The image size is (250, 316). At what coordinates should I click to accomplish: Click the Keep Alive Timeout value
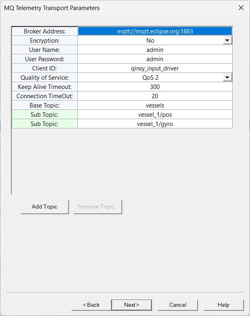[155, 87]
